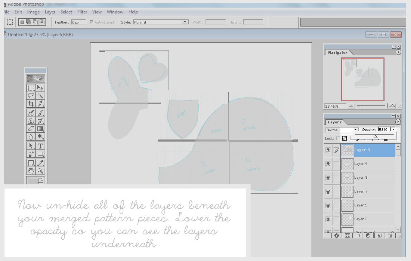This screenshot has height=261, width=411.
Task: Choose the Crop tool
Action: (30, 104)
